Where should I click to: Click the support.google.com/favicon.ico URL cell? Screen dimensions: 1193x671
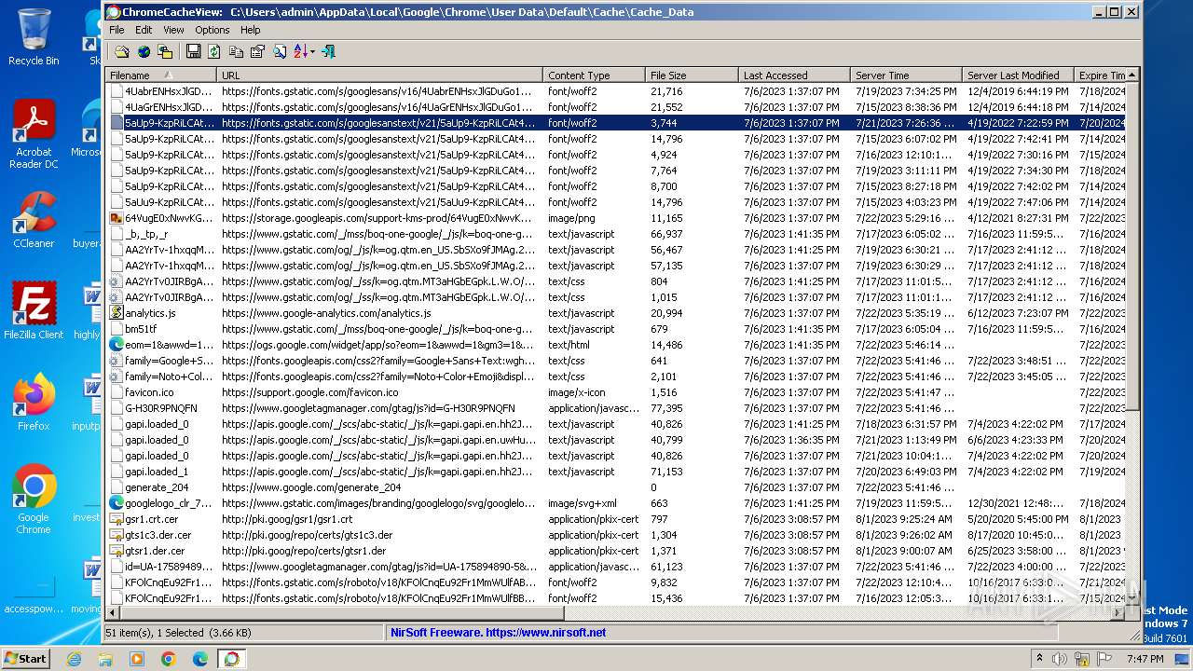pos(309,392)
